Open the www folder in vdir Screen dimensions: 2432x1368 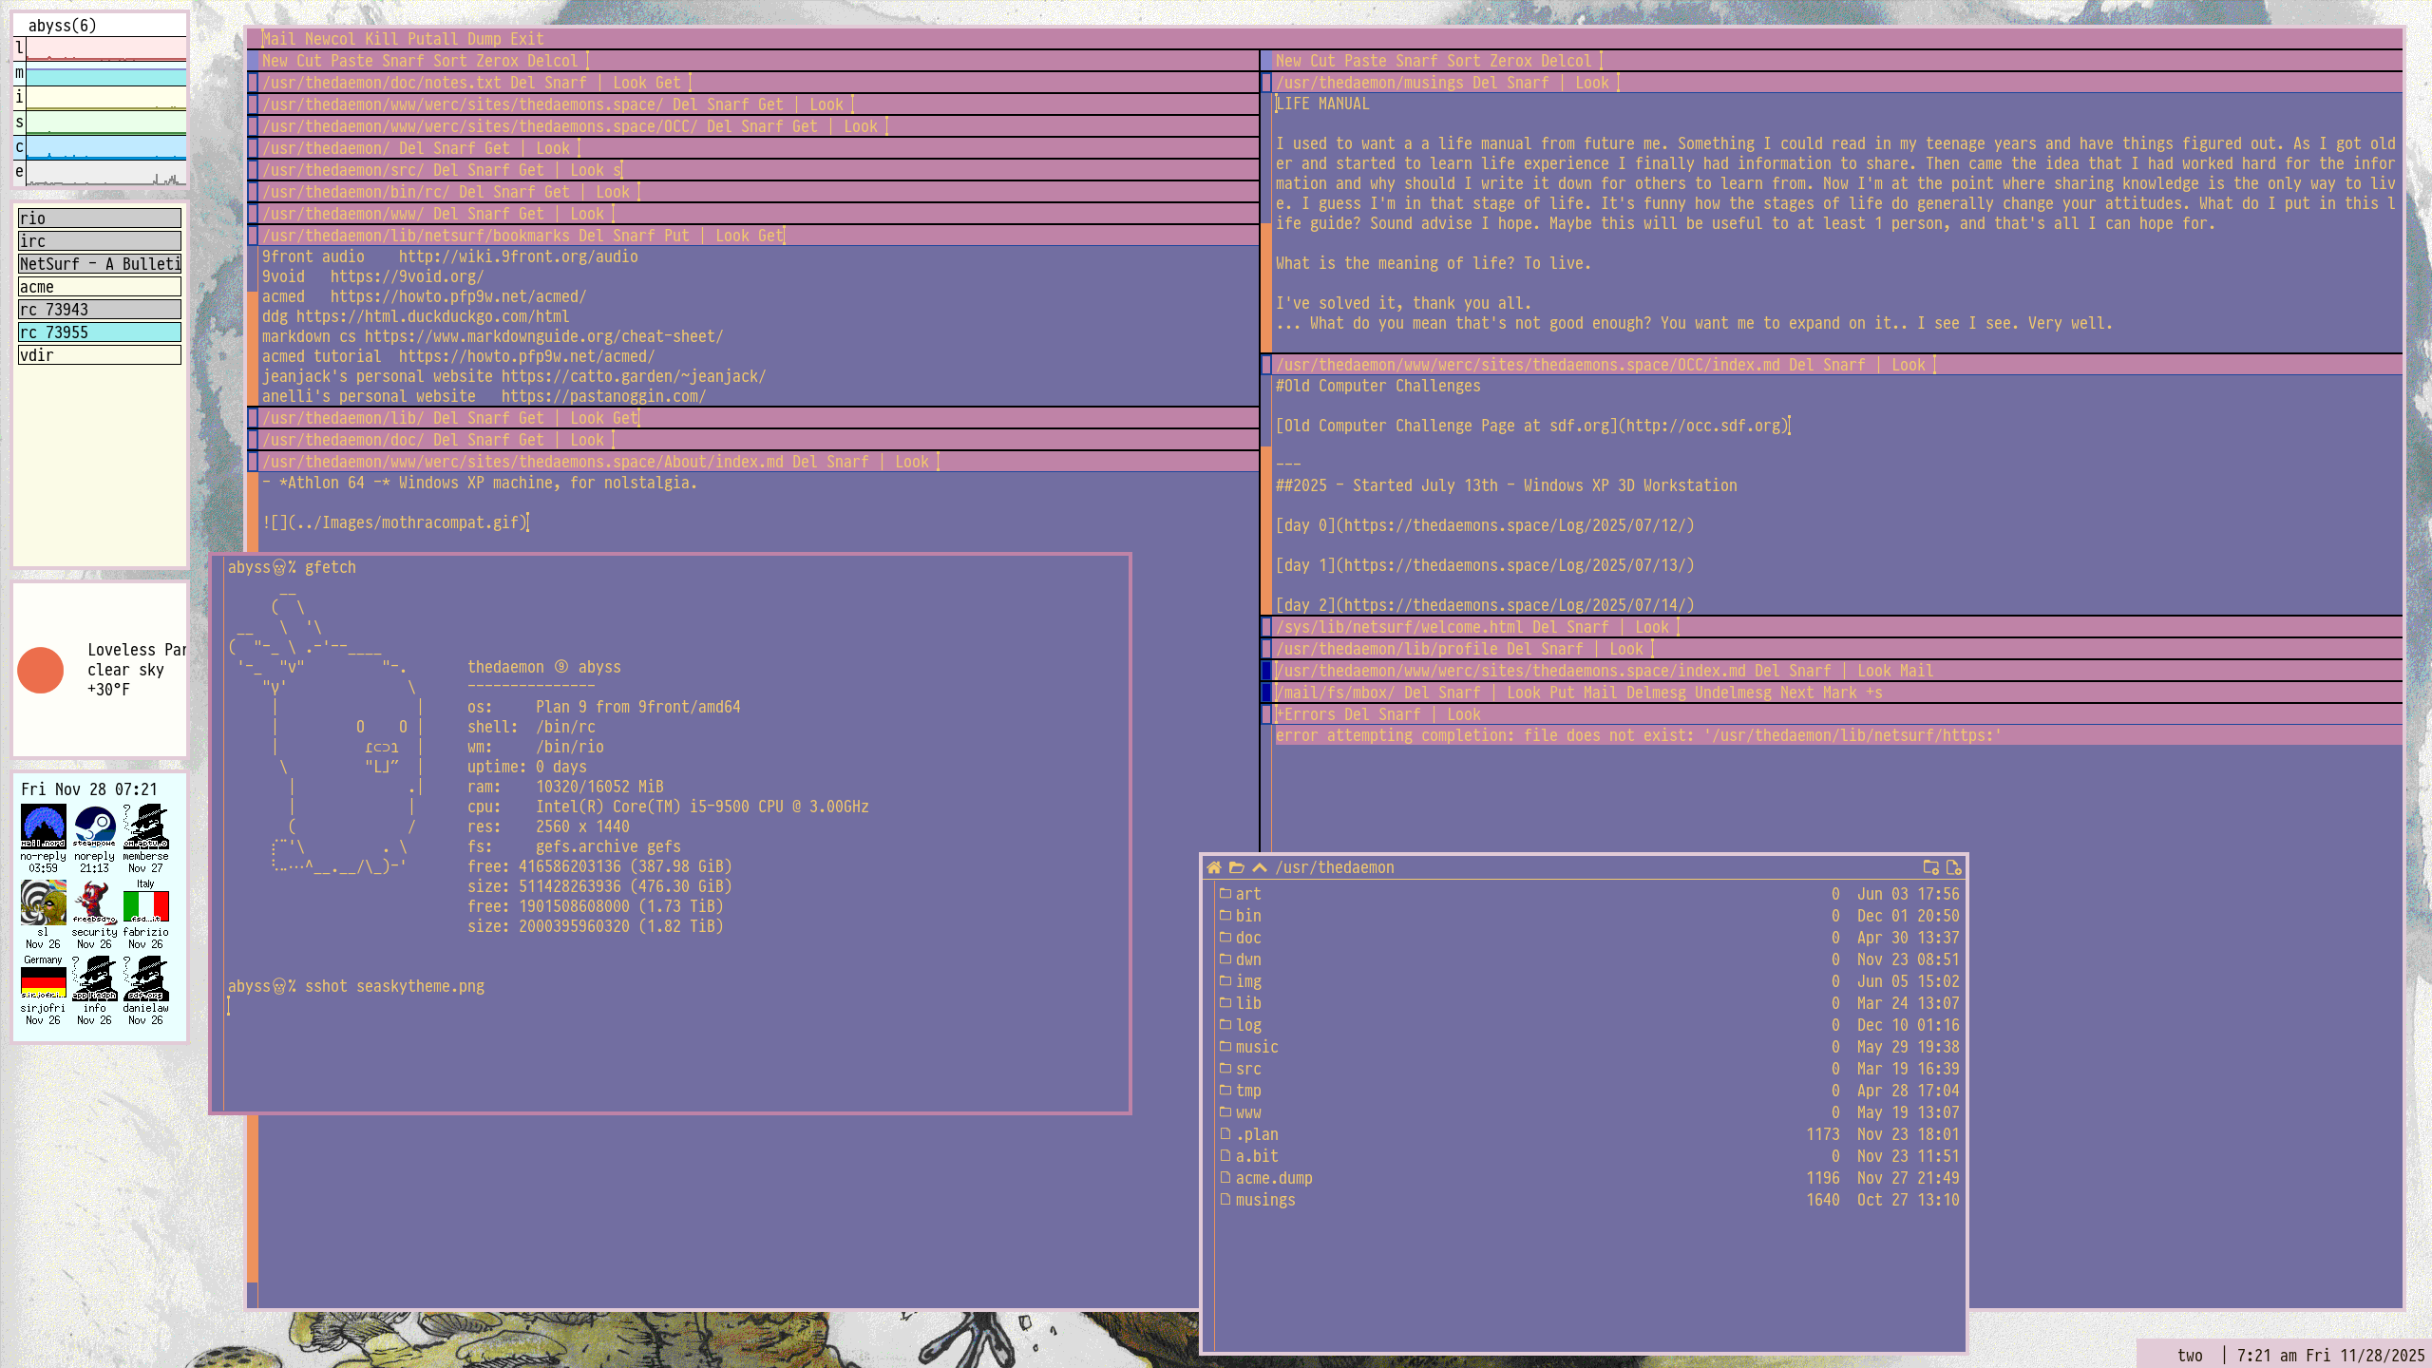pos(1247,1112)
